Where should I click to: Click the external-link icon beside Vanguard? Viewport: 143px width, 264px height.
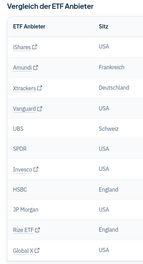[x=40, y=109]
